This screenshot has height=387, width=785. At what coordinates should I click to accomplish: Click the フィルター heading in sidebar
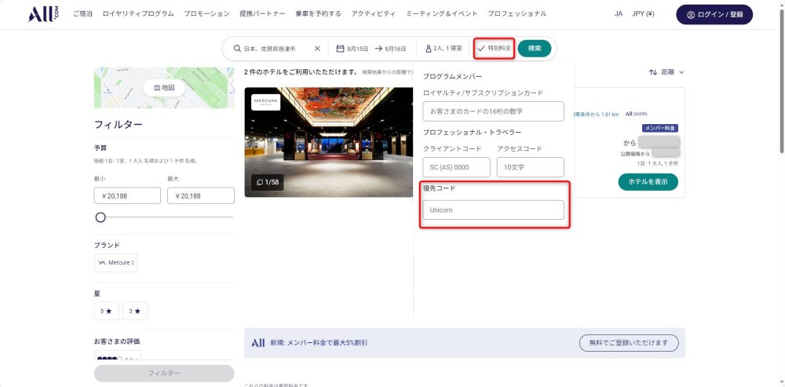[119, 125]
